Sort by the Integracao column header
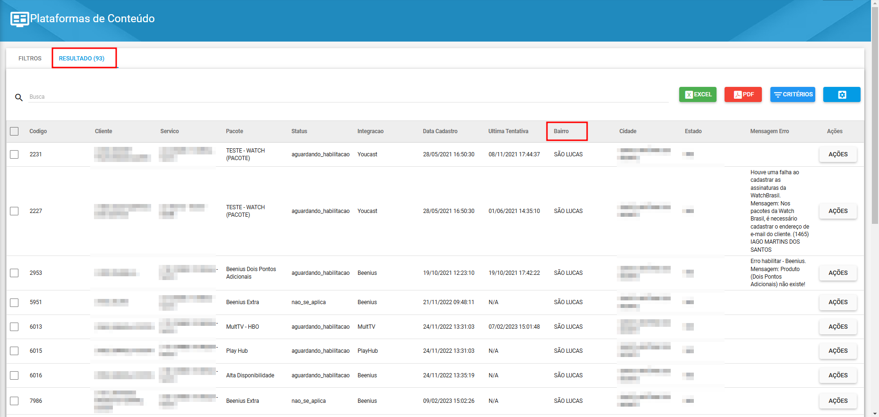Viewport: 879px width, 417px height. coord(370,131)
